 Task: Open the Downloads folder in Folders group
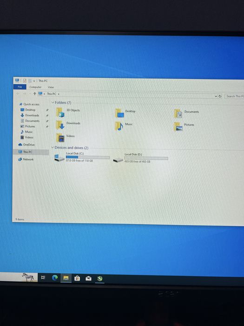pyautogui.click(x=60, y=125)
